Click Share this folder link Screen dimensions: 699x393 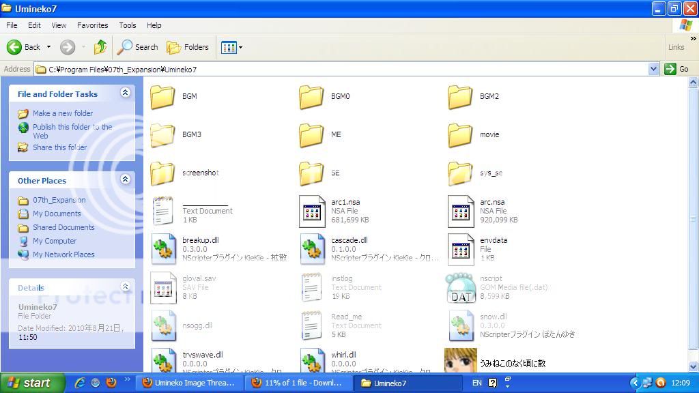click(x=60, y=147)
